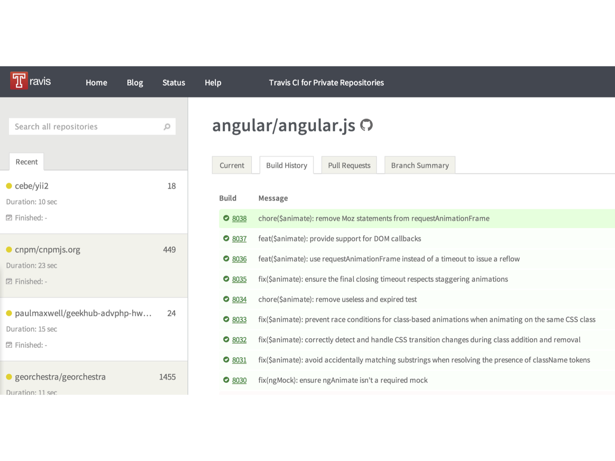Click build number 1455 for georchestra
This screenshot has width=615, height=461.
167,377
